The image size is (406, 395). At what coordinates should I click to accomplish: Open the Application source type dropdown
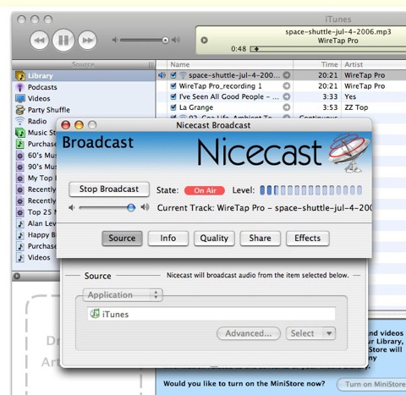(x=123, y=295)
